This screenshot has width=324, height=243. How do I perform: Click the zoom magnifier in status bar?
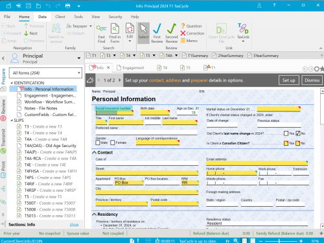click(236, 240)
